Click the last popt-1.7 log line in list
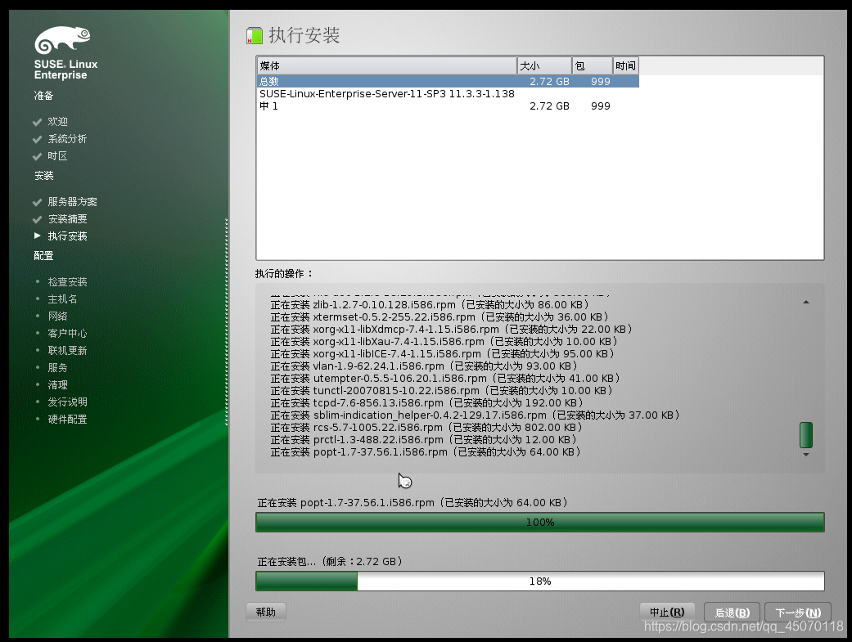The width and height of the screenshot is (852, 642). click(426, 452)
